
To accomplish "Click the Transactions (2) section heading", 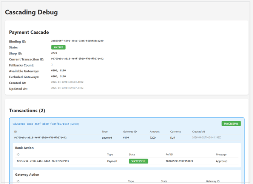I will pos(27,111).
